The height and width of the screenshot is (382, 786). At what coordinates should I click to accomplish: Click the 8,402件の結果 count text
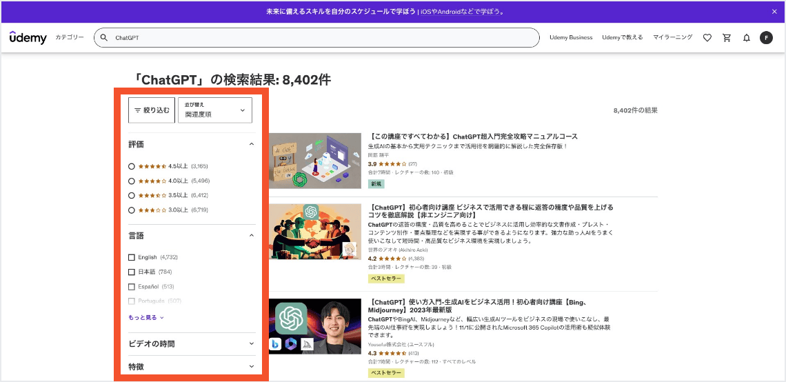[635, 110]
